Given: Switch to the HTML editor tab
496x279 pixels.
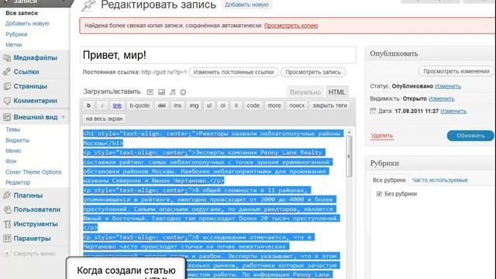Looking at the screenshot, I should tap(337, 92).
